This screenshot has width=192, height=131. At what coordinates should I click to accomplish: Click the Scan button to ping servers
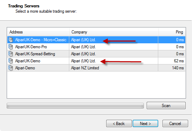tap(166, 106)
